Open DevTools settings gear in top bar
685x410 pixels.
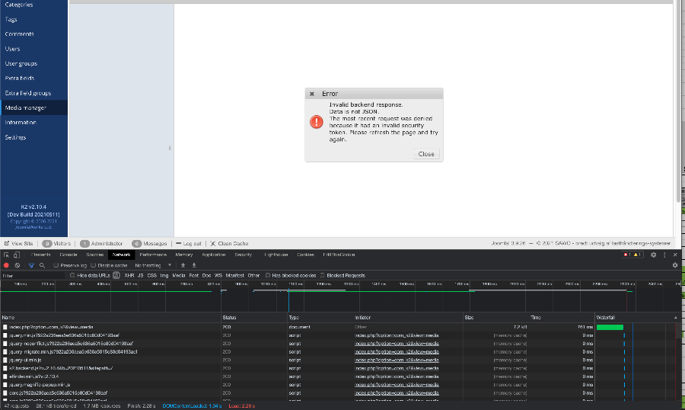click(653, 255)
